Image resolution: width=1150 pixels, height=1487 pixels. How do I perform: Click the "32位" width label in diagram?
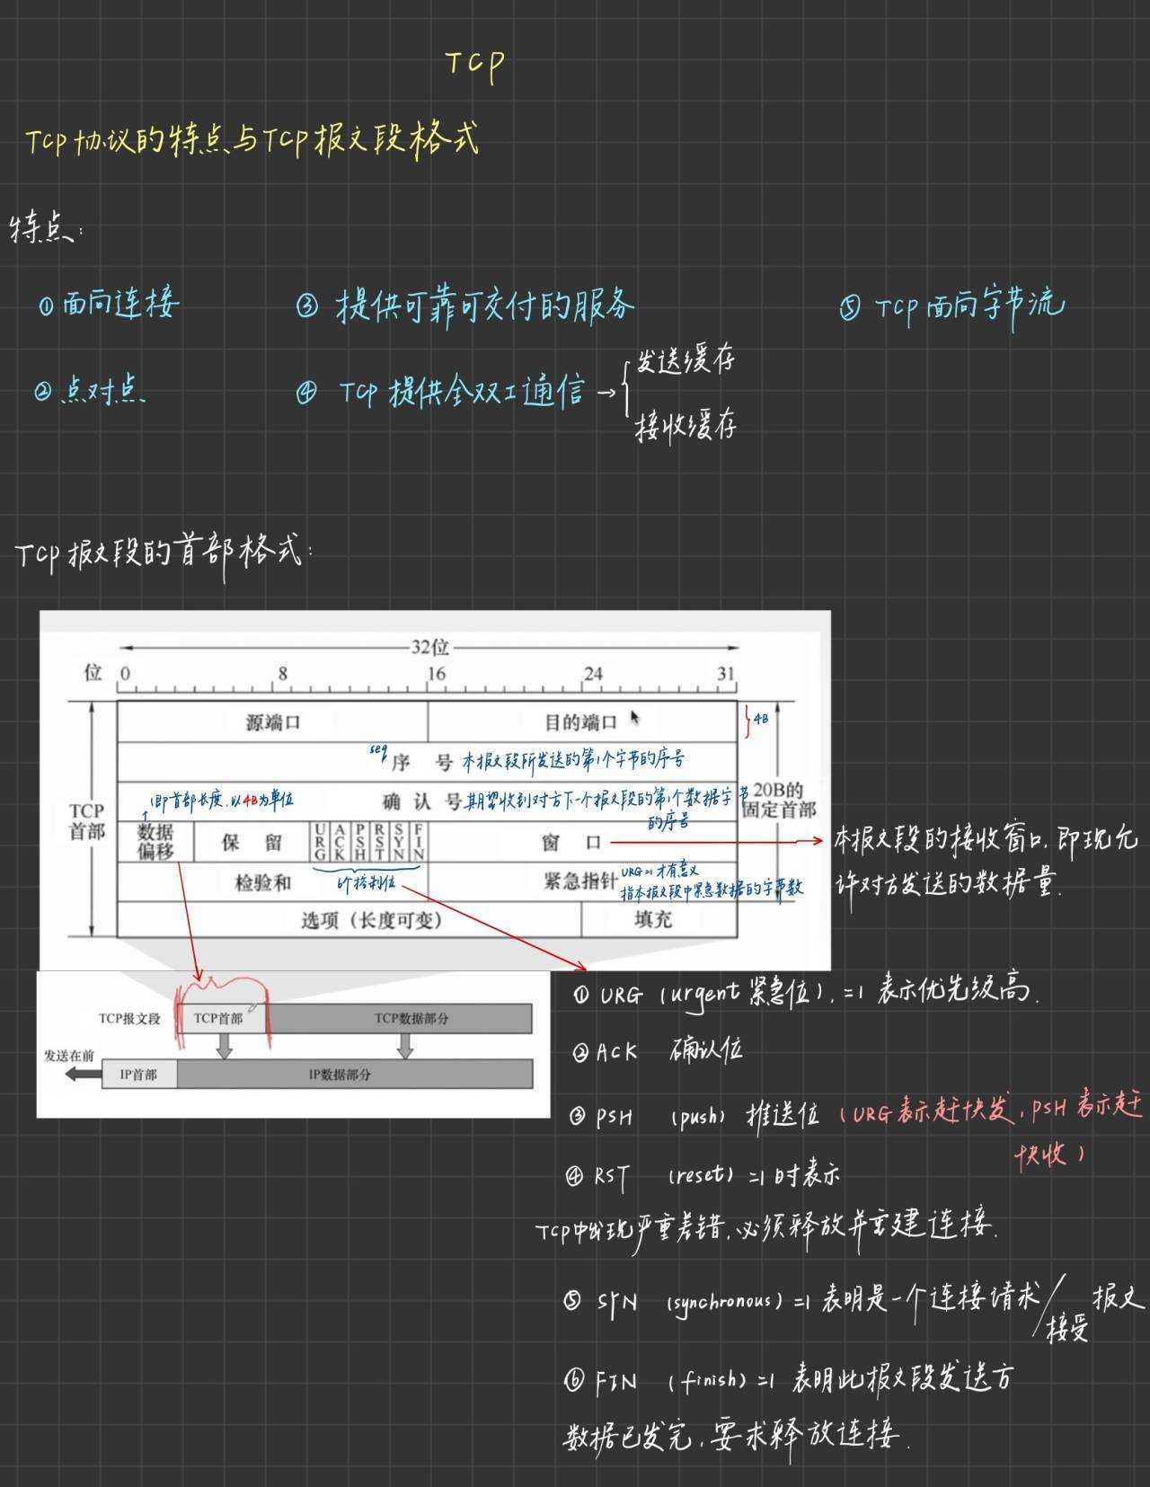tap(429, 647)
